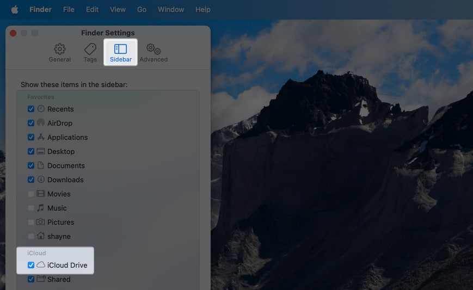Click the 'Pictures' label text
The height and width of the screenshot is (290, 473).
coord(60,223)
